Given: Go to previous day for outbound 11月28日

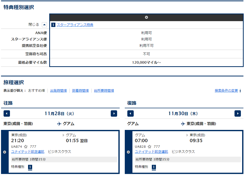Looking at the screenshot, I should point(7,114).
